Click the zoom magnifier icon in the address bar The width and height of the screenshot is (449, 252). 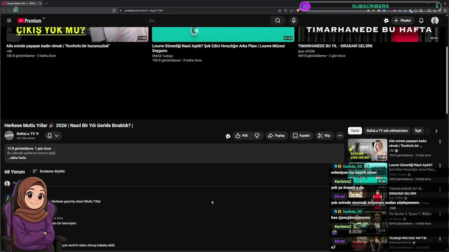pyautogui.click(x=286, y=10)
